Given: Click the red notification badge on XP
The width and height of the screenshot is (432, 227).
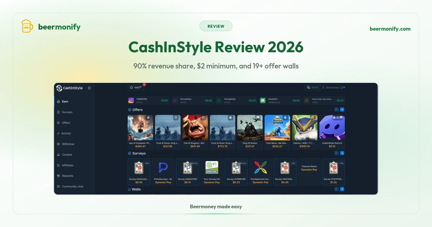Looking at the screenshot, I should 144,85.
